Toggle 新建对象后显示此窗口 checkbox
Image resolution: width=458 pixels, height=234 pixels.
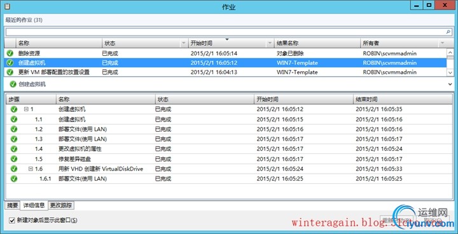click(x=11, y=220)
